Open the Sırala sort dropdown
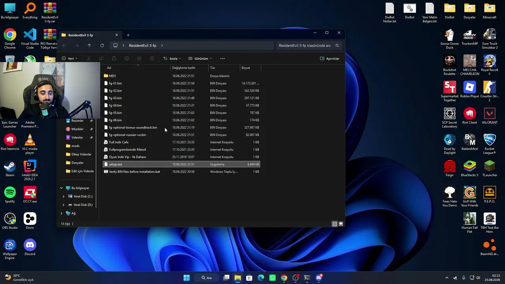Viewport: 505px width, 284px height. click(x=172, y=59)
